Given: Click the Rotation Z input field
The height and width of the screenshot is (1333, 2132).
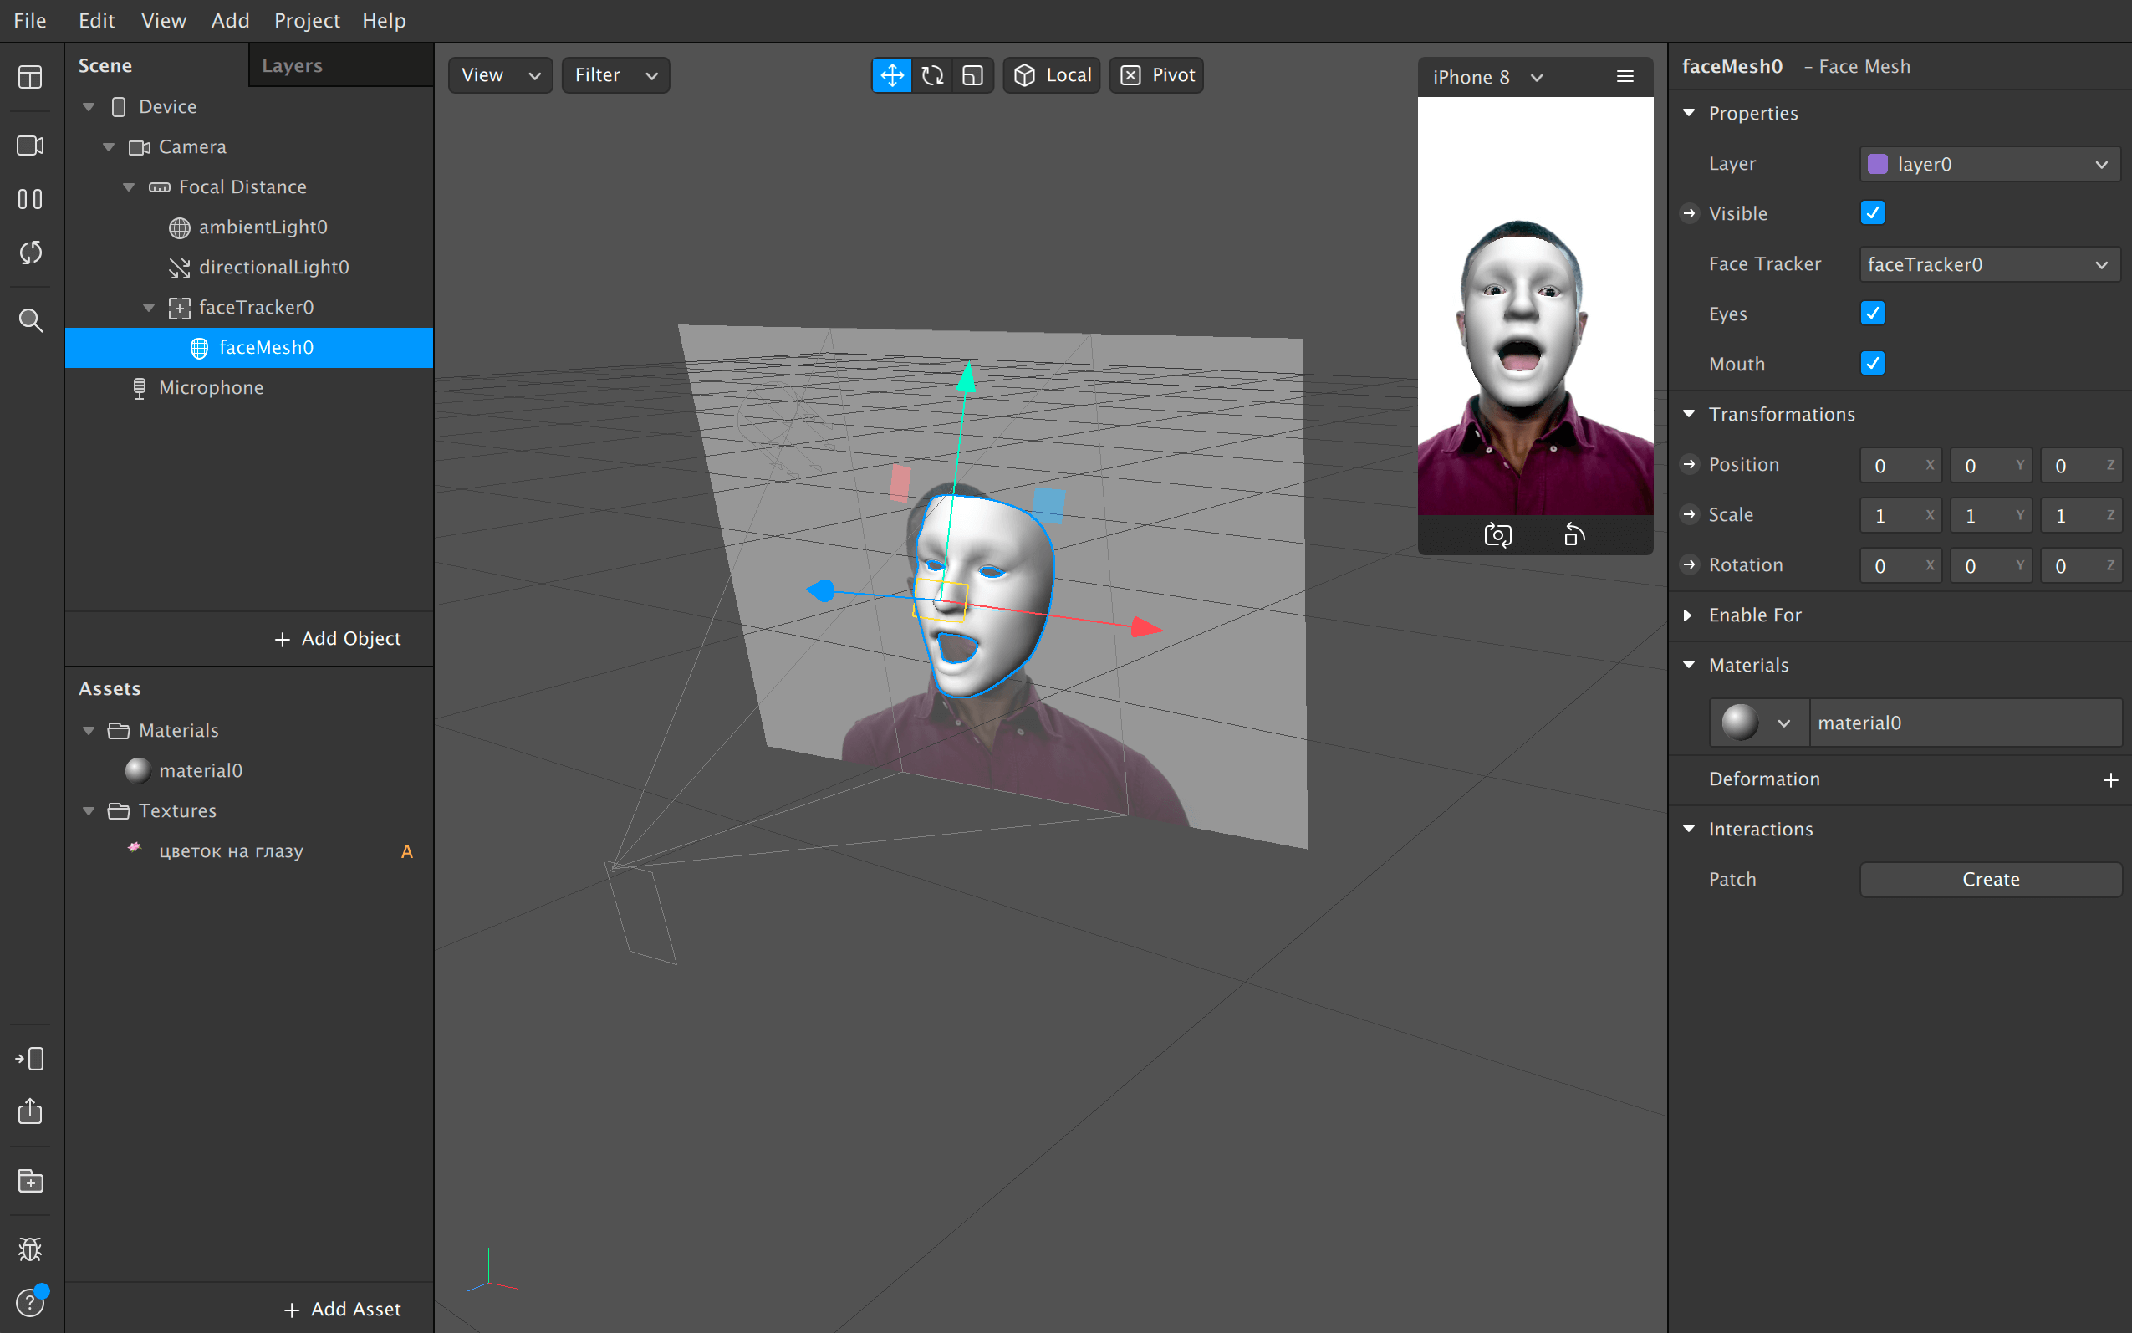Looking at the screenshot, I should coord(2082,566).
